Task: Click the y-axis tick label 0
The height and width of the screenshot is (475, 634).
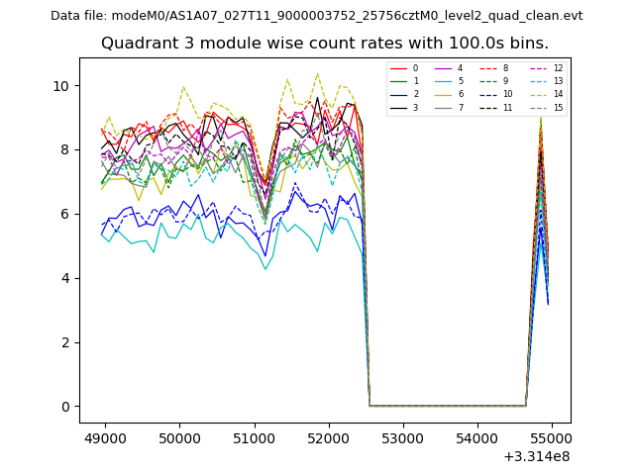Action: 65,407
